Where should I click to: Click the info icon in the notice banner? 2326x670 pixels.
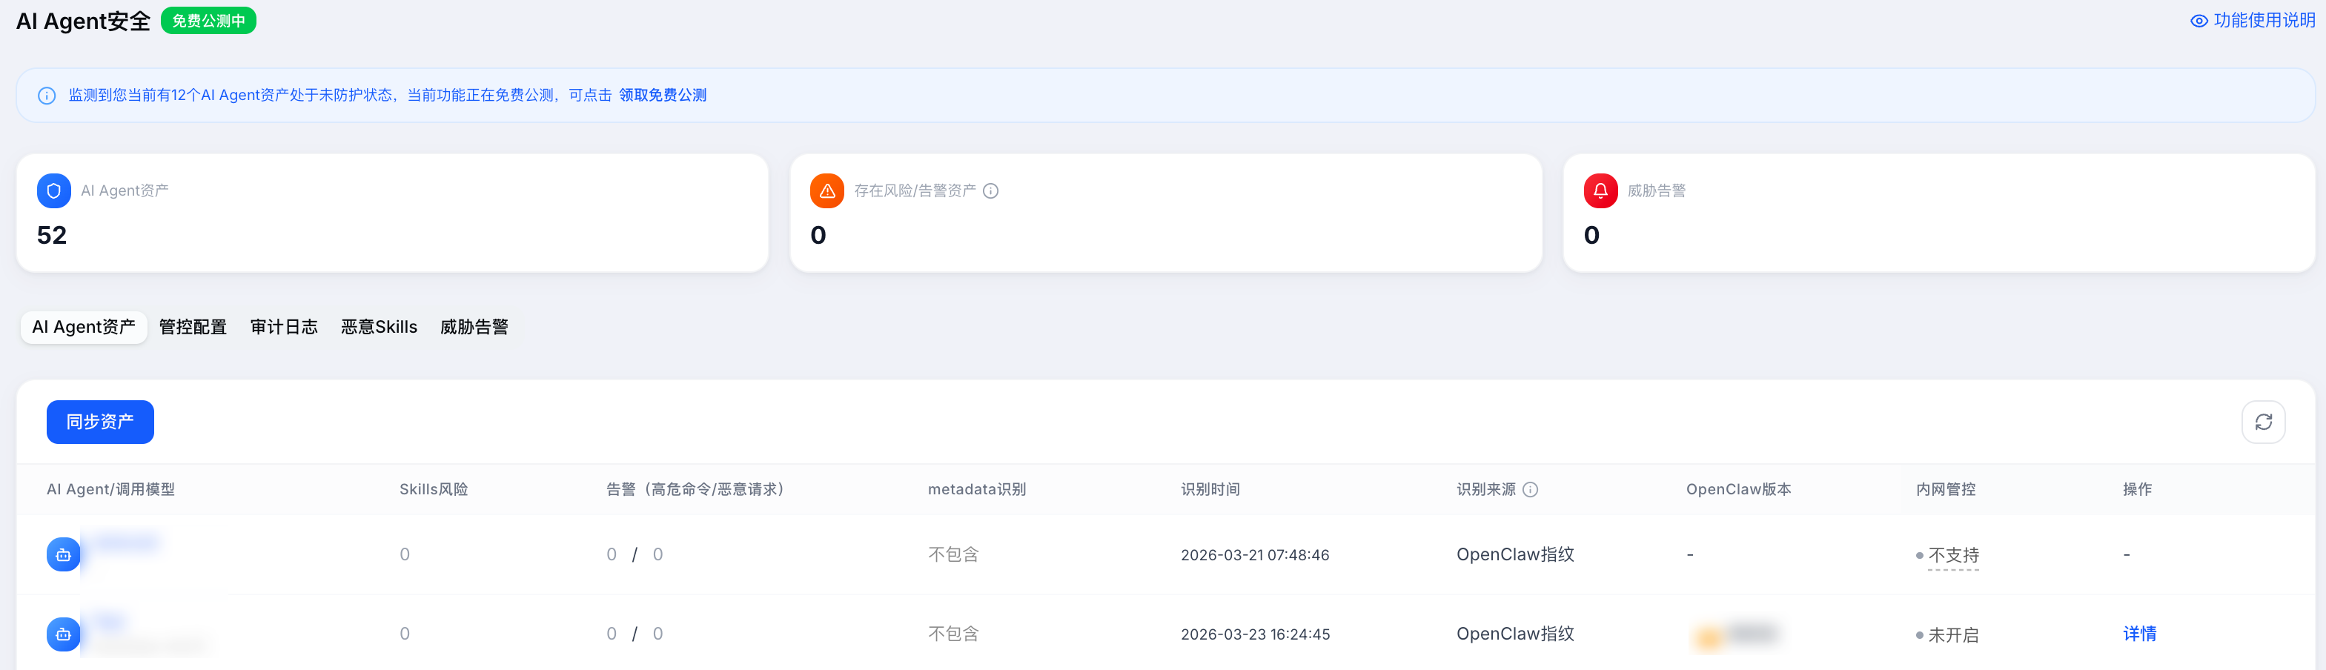[47, 96]
